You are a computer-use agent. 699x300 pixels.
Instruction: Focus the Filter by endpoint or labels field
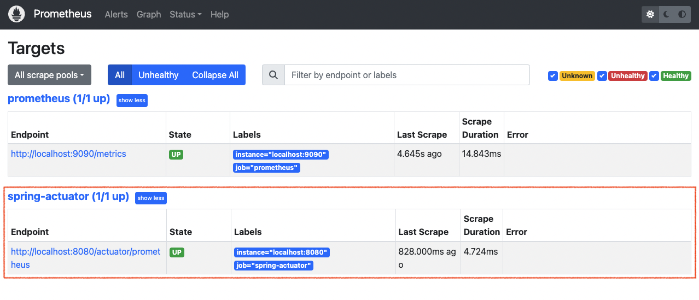[407, 75]
